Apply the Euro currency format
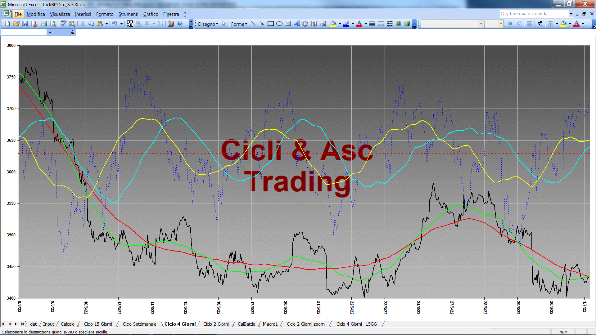The image size is (596, 335). (540, 24)
